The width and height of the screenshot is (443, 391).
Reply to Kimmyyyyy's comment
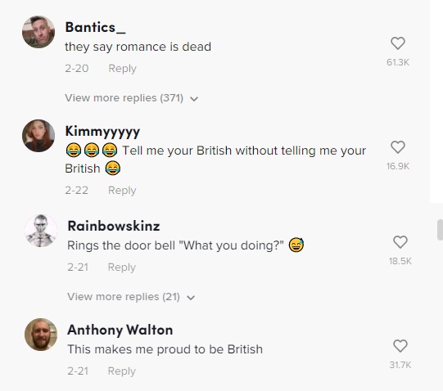tap(122, 191)
